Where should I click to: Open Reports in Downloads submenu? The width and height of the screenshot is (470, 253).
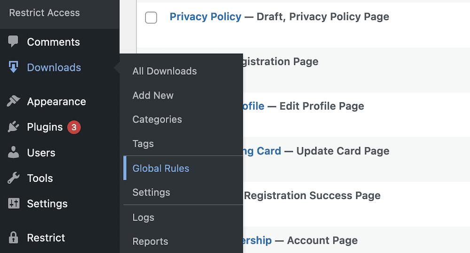[150, 242]
